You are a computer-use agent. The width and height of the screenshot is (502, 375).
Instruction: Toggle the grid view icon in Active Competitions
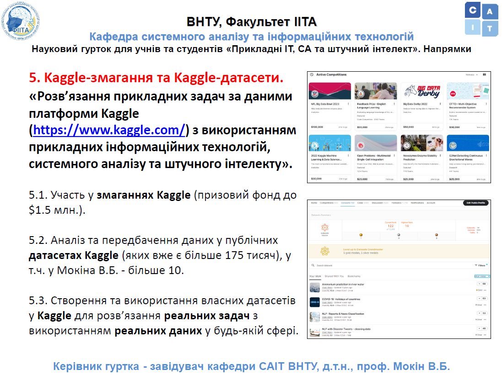(x=485, y=74)
